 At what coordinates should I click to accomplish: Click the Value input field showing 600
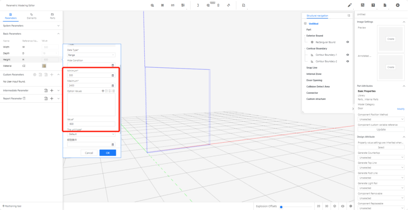tap(91, 124)
